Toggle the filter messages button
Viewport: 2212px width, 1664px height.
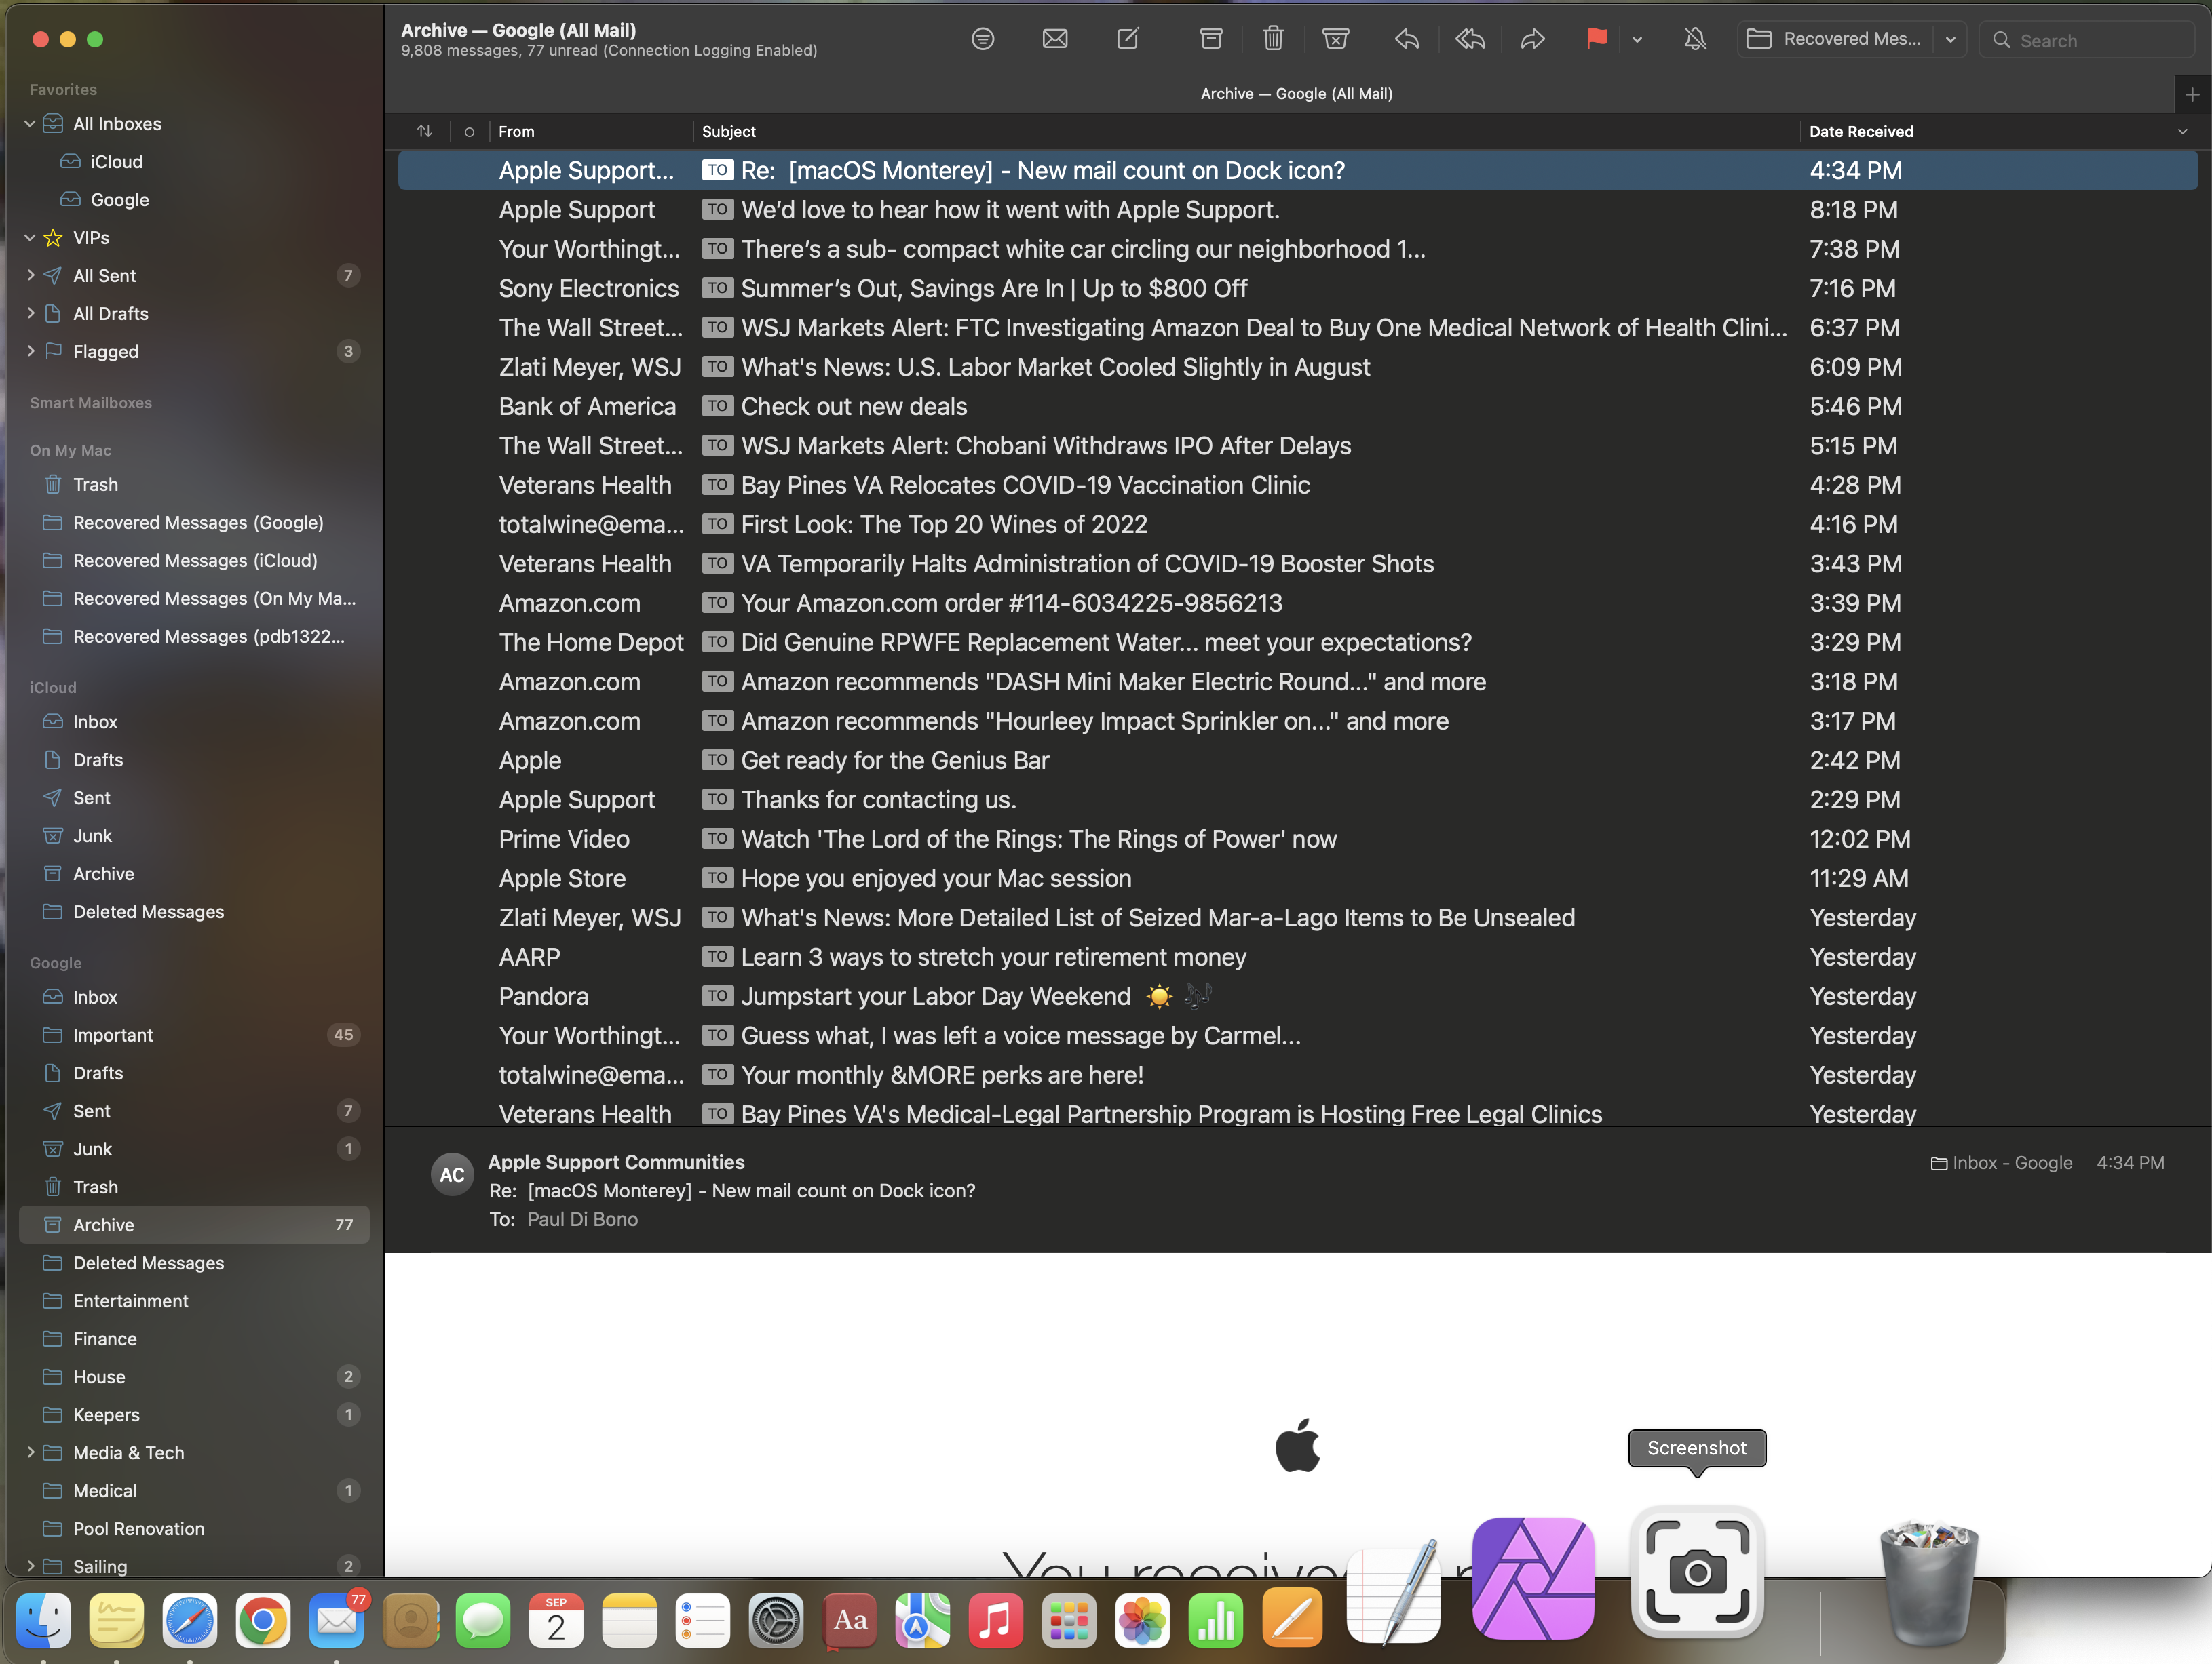point(982,39)
